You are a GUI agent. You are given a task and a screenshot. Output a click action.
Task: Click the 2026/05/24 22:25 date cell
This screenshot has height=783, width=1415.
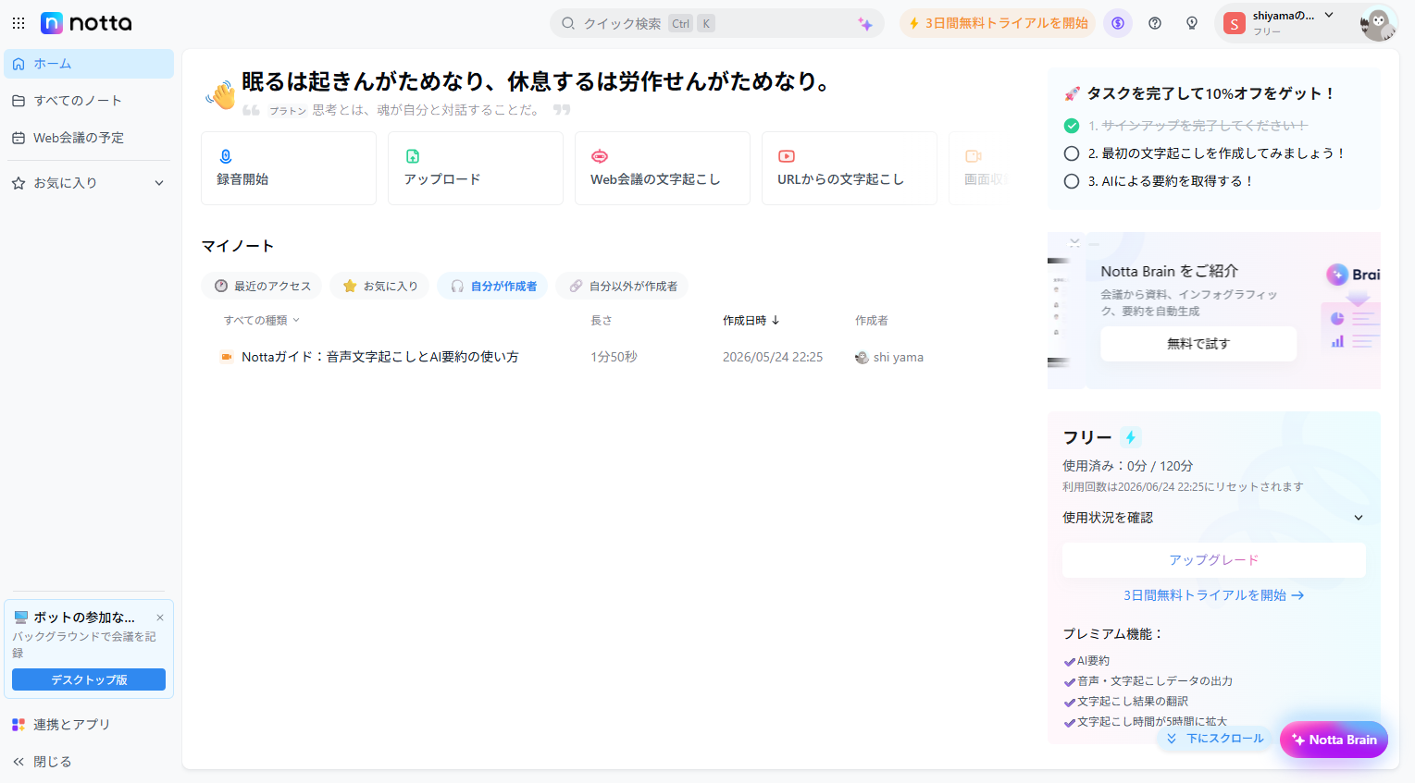click(x=773, y=357)
